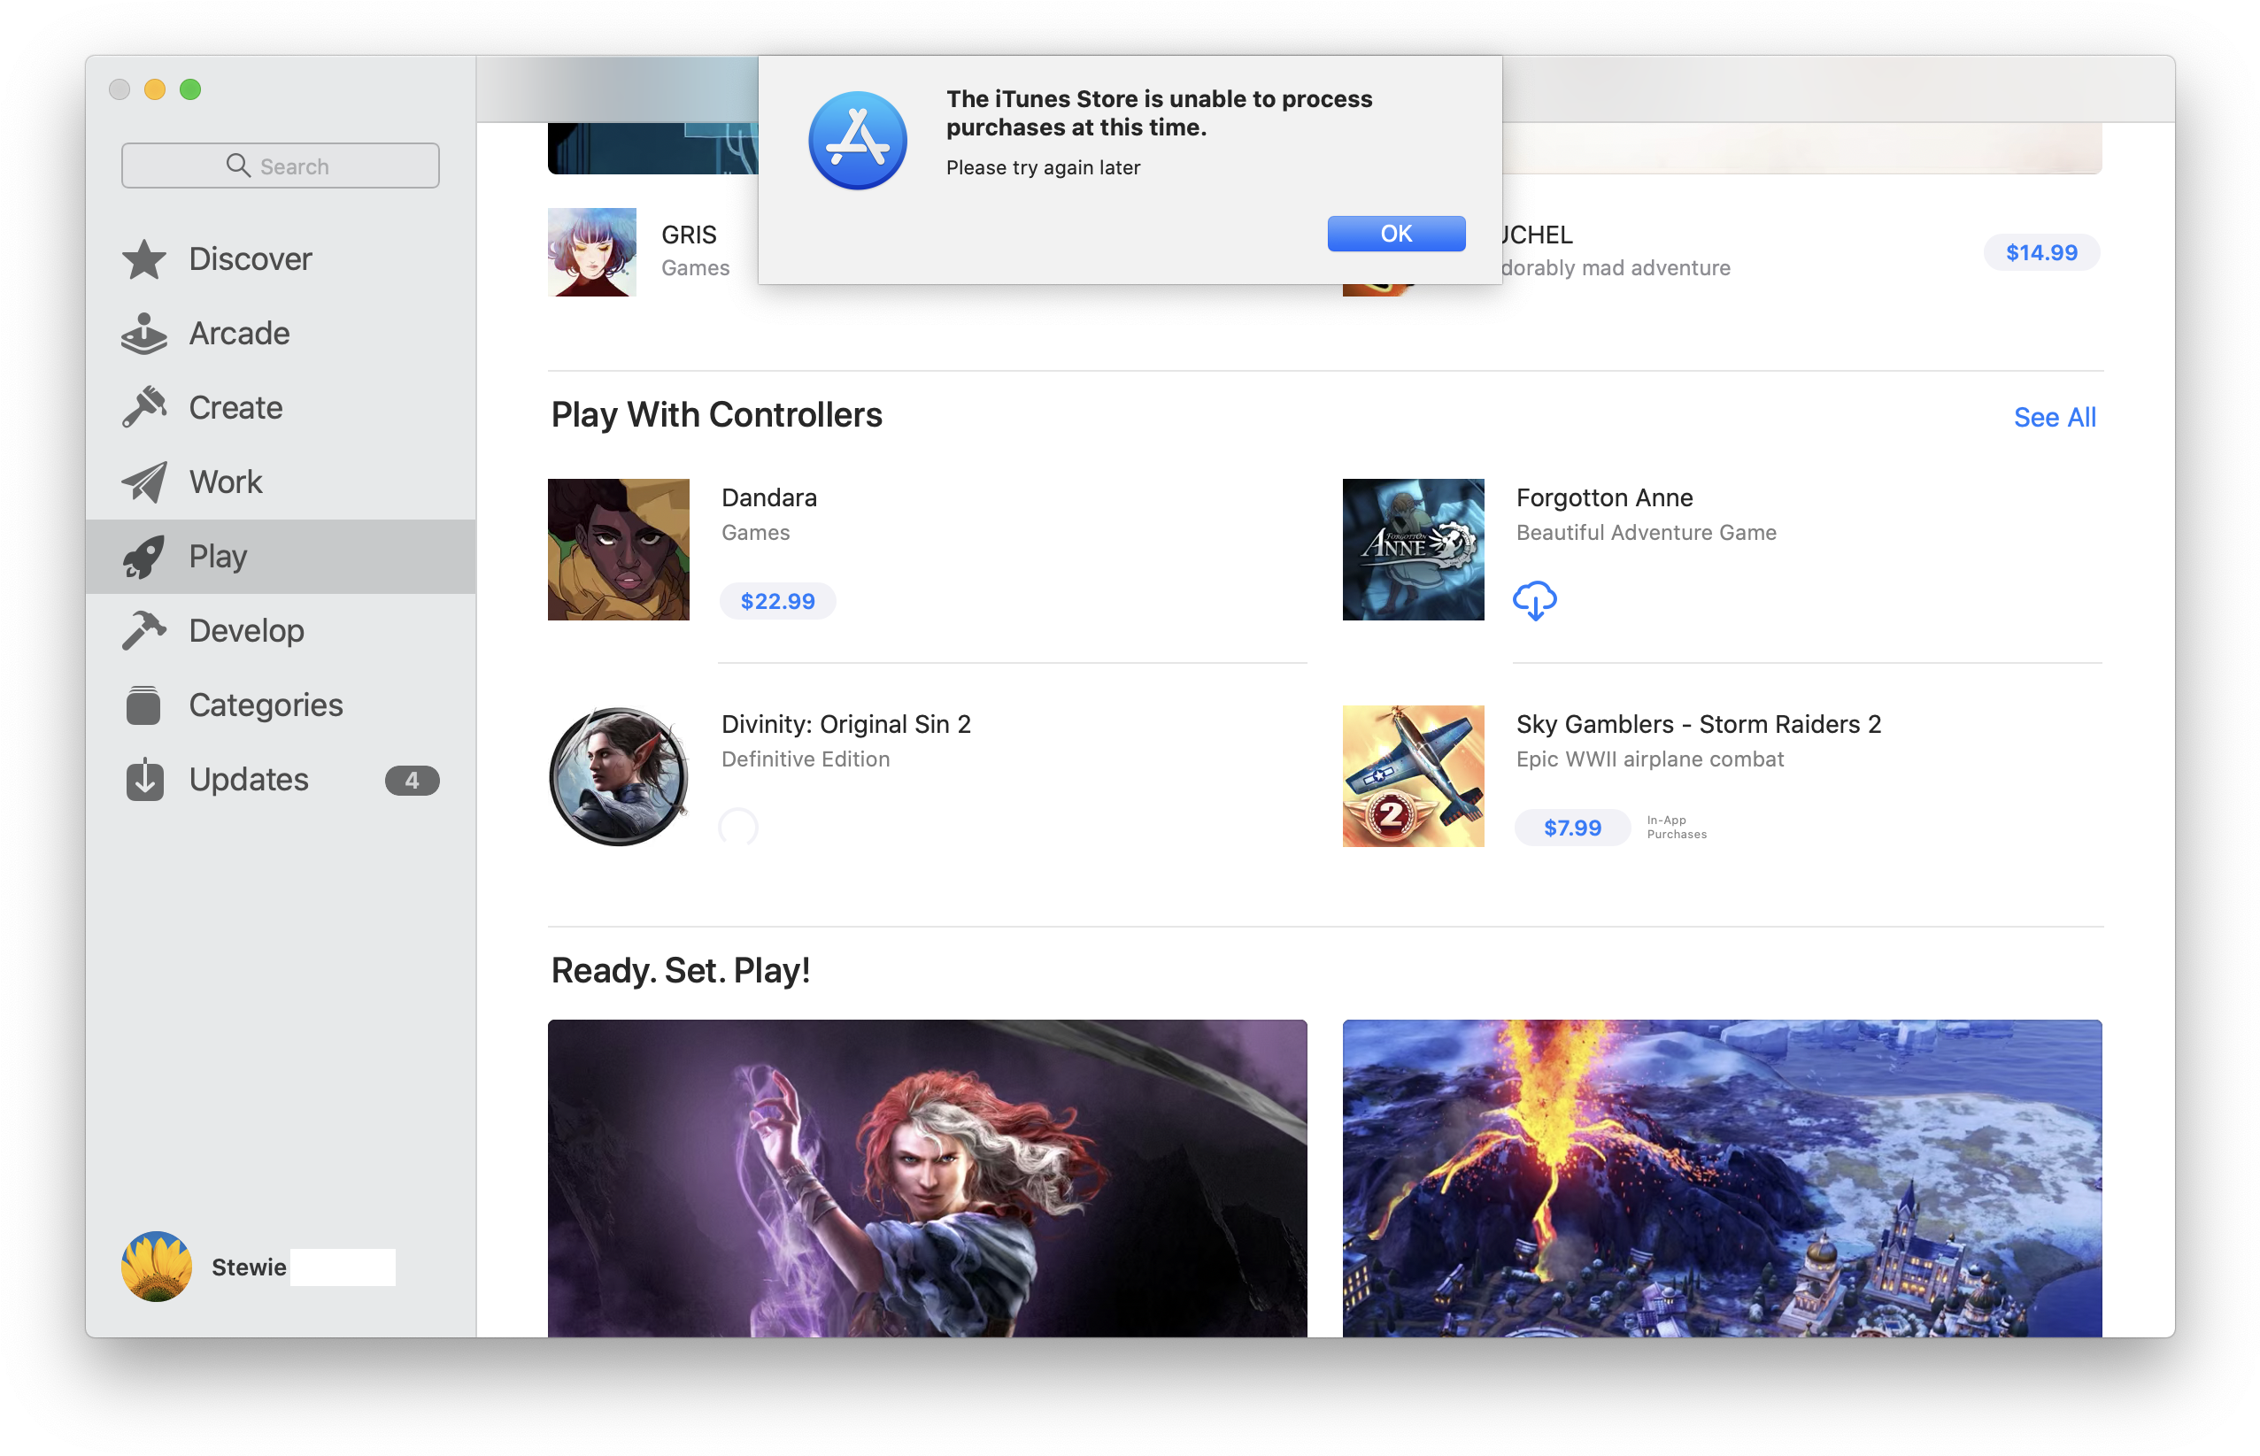Open the Discover section
Screen dimensions: 2260x1456
click(x=280, y=259)
